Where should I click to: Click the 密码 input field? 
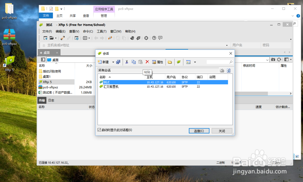276,45
